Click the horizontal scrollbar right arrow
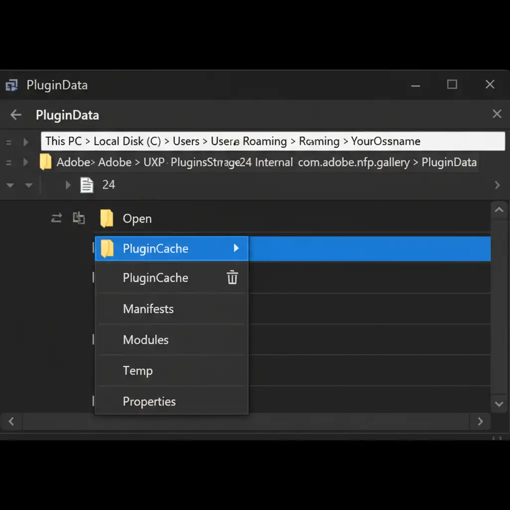This screenshot has height=510, width=510. (x=480, y=421)
